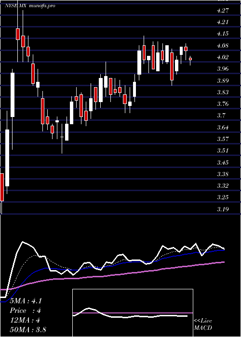The image size is (241, 337).
Task: Select the 3.25 price axis label
Action: click(x=223, y=197)
